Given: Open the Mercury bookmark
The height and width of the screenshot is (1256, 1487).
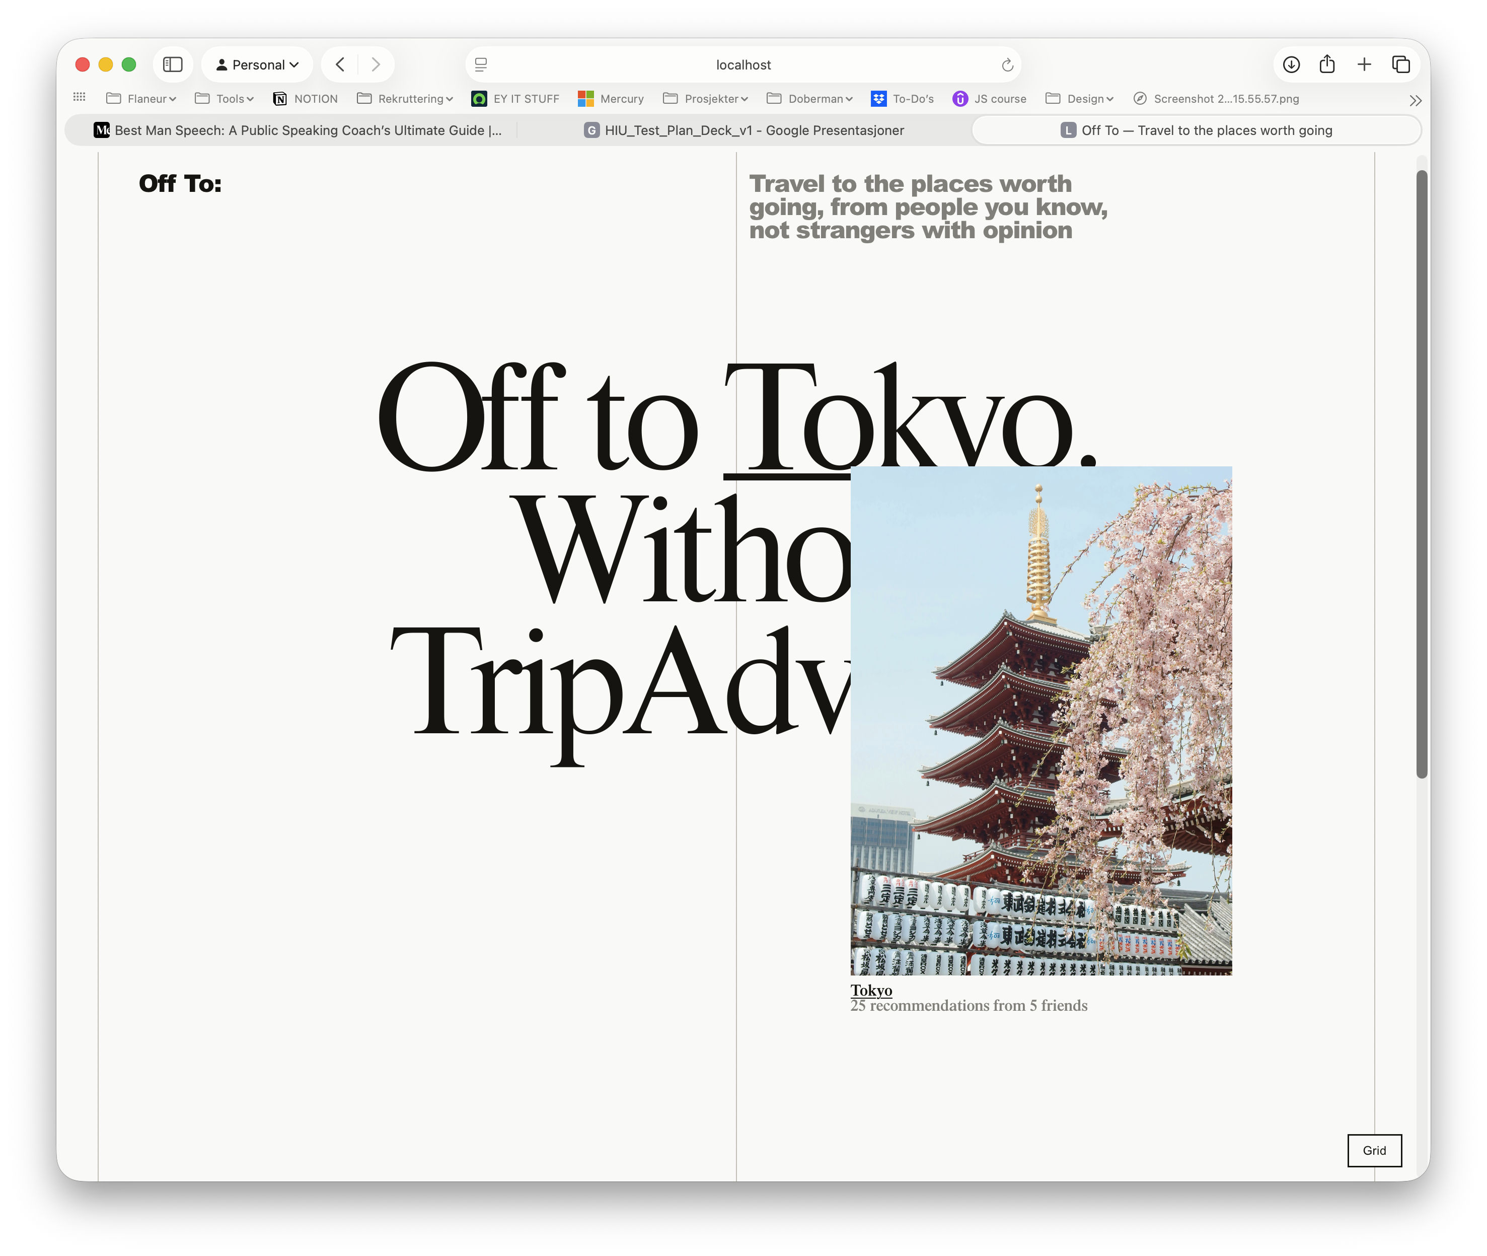Looking at the screenshot, I should tap(611, 99).
